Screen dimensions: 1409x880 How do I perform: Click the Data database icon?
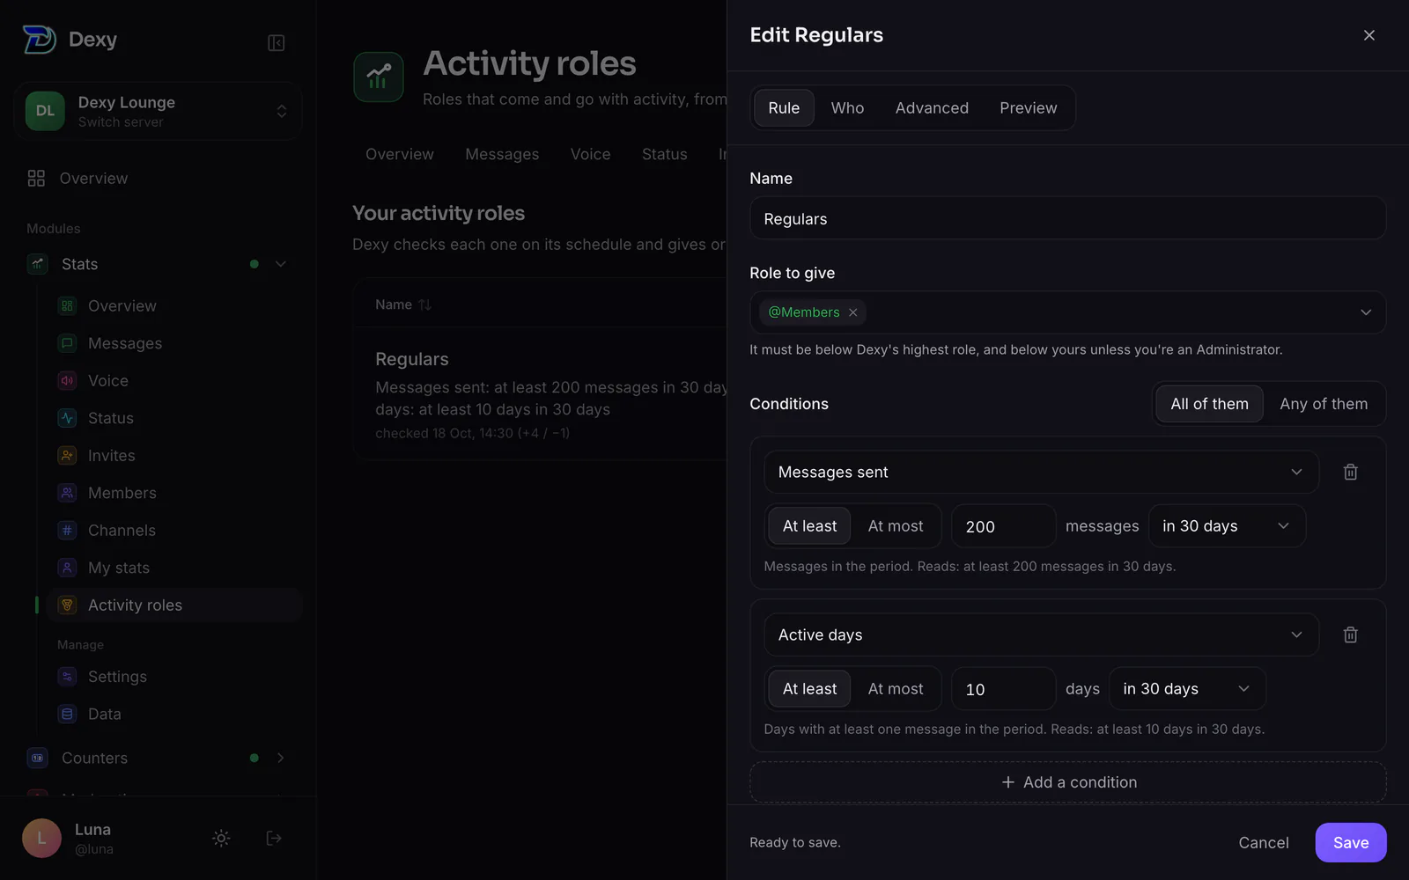pos(67,714)
